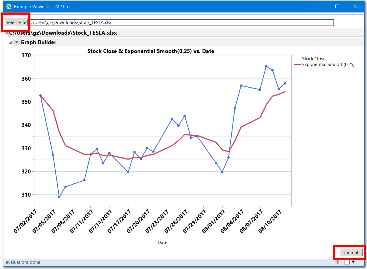Maximize the Example Viewer 2 window
This screenshot has width=367, height=269.
tap(337, 6)
